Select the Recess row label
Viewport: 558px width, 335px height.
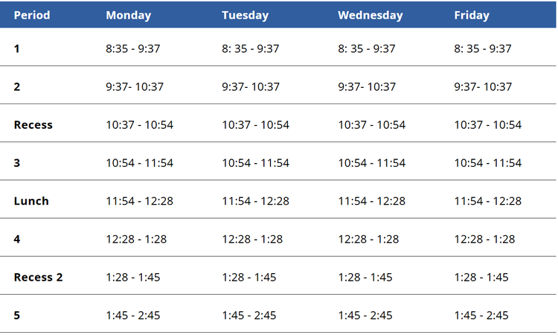pyautogui.click(x=33, y=125)
